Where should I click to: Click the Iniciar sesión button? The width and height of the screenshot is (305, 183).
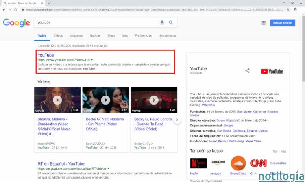click(x=283, y=23)
